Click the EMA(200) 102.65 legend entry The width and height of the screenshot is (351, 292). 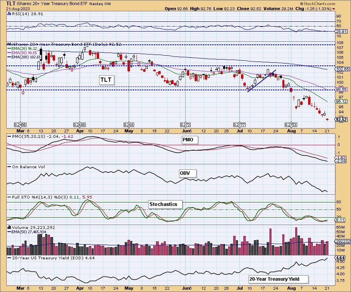pos(24,57)
